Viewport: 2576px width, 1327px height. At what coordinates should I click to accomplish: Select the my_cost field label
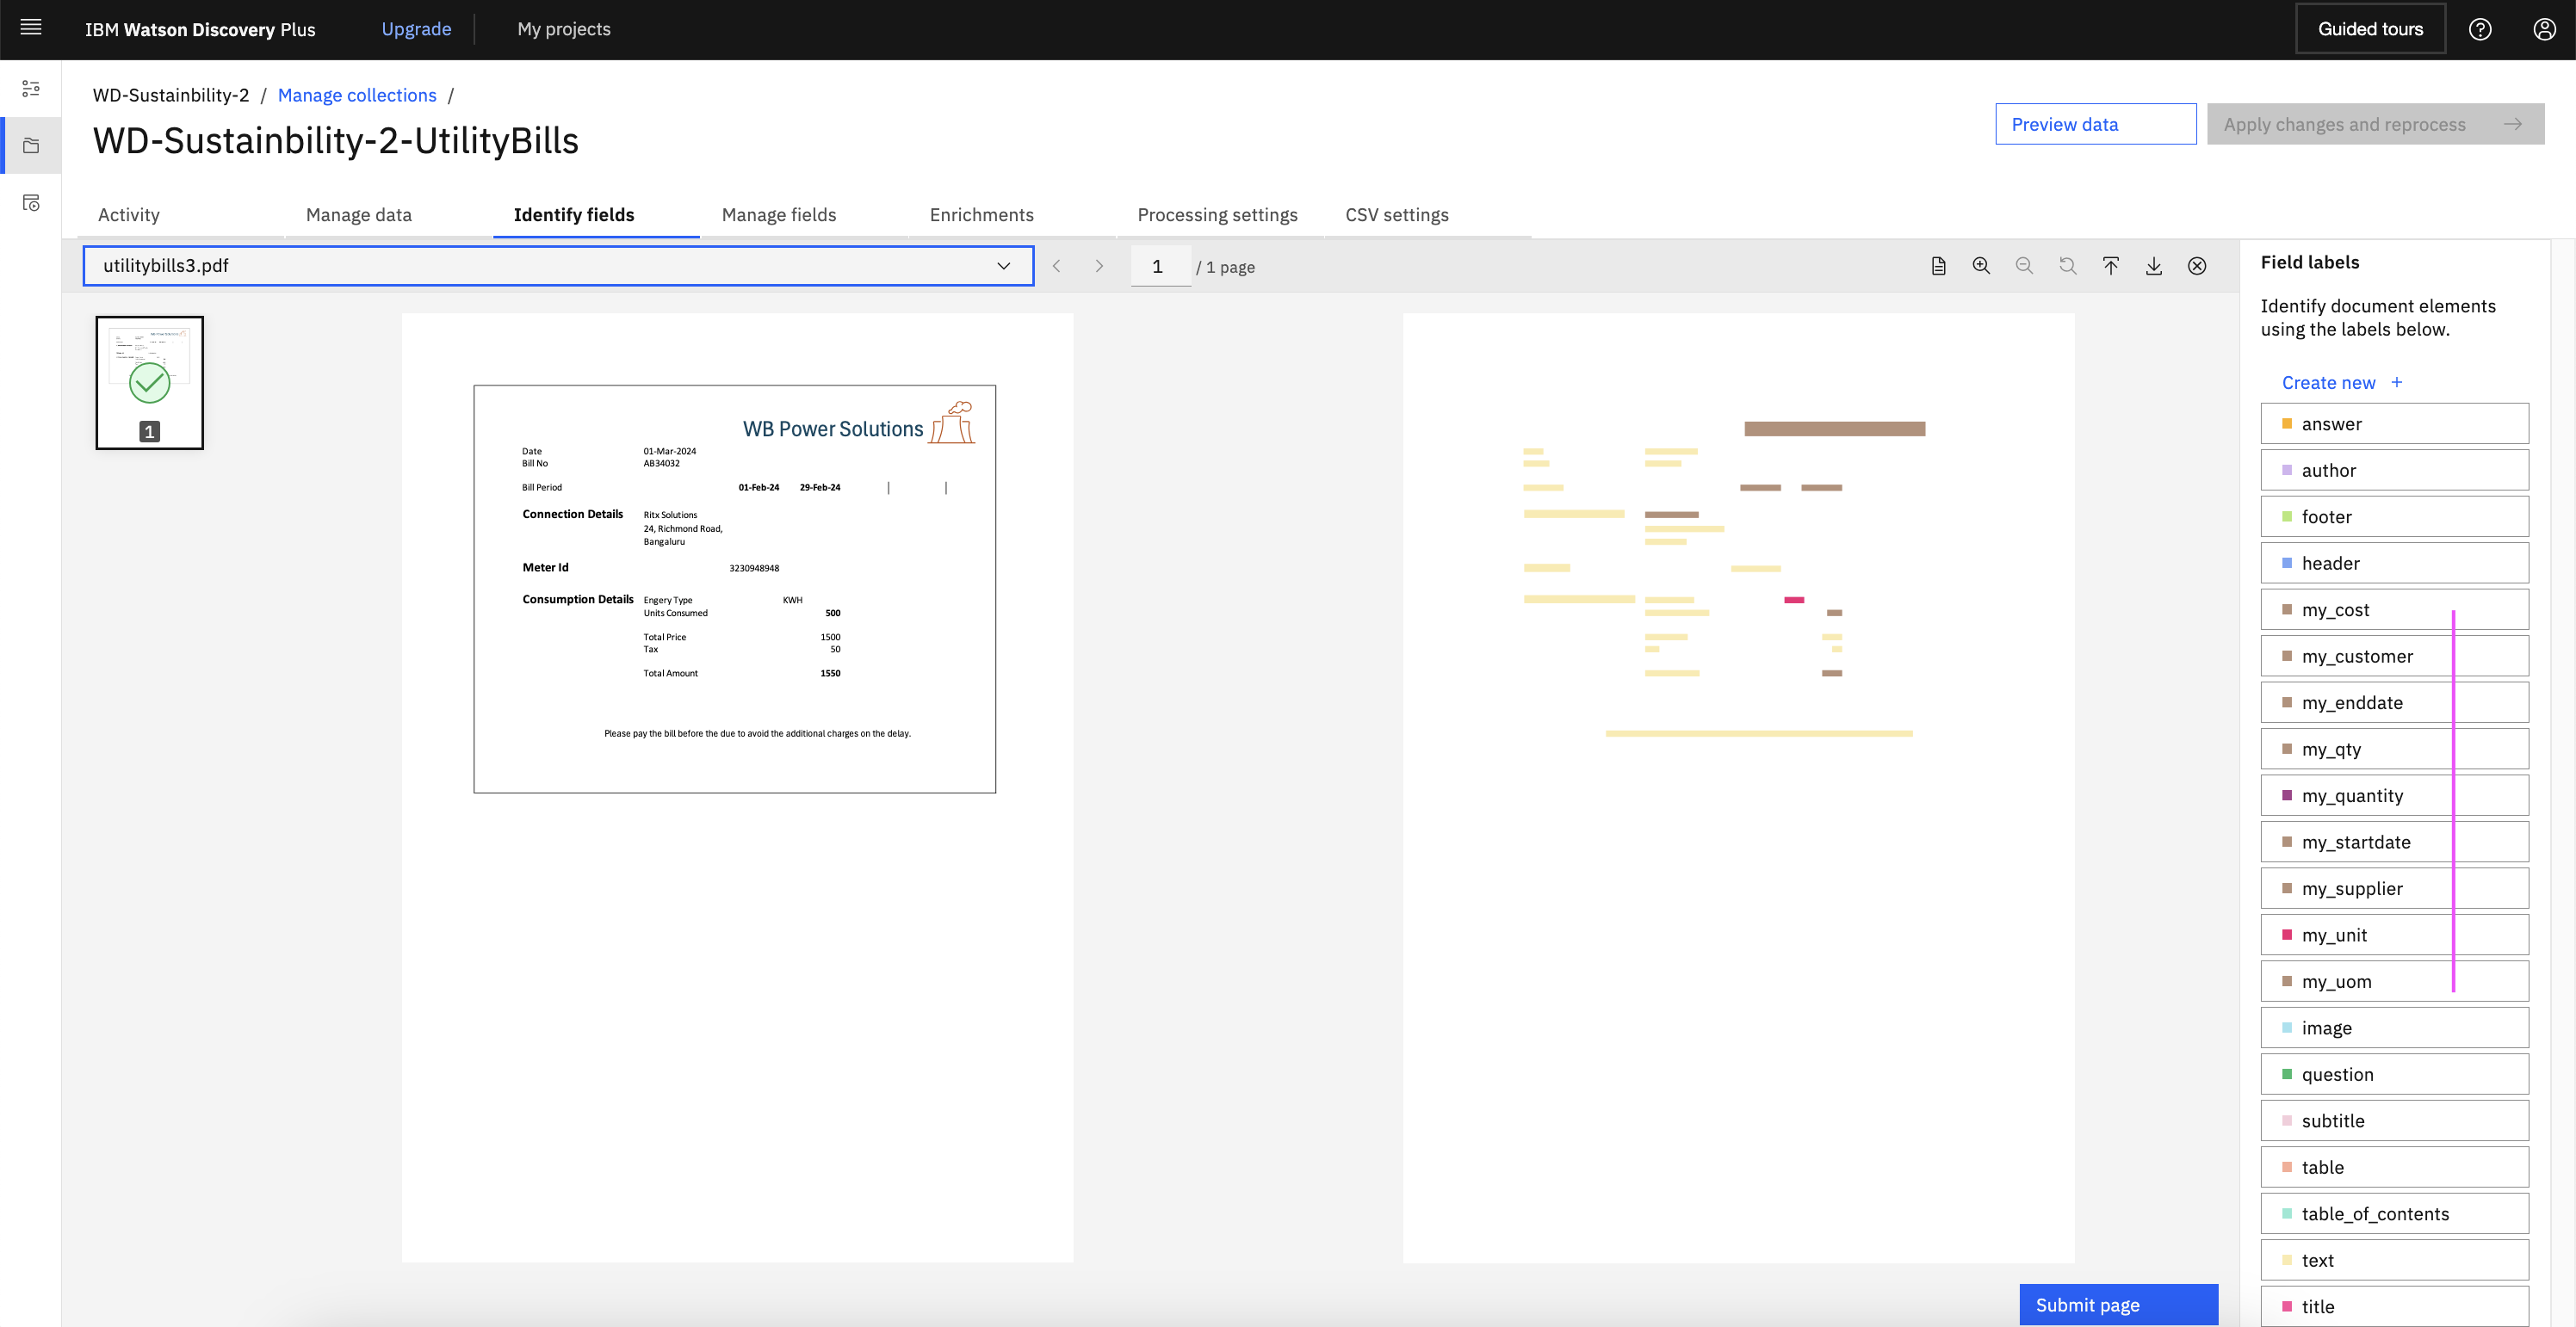(2393, 609)
